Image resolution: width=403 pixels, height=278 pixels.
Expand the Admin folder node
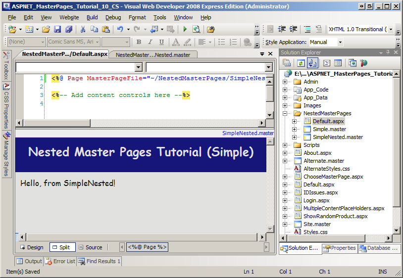285,82
